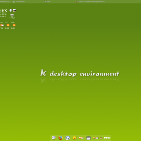
Task: Click the lightbulb tray icon
Action: 94,138
